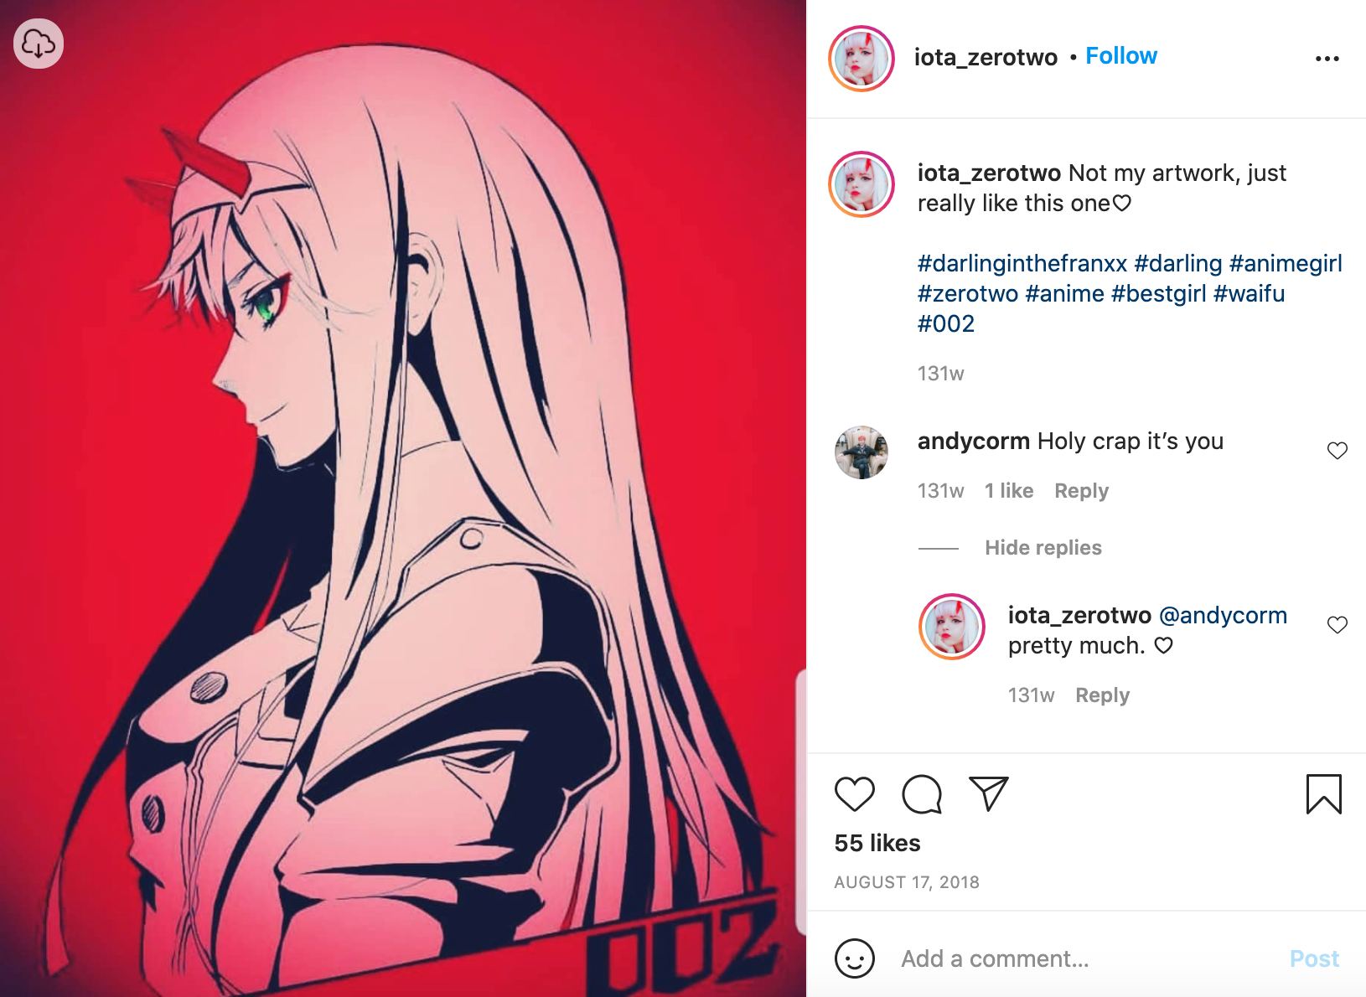Viewport: 1366px width, 997px height.
Task: Reply to andycorm's comment
Action: point(1081,491)
